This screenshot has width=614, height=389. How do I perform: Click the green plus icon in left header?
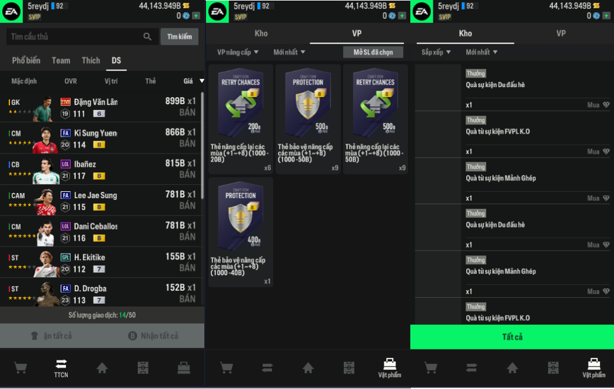coord(196,16)
